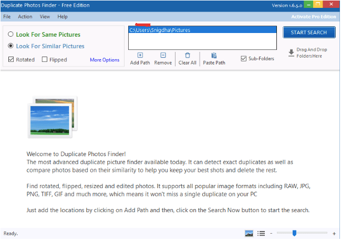This screenshot has height=241, width=341.
Task: Click the Drag And Drop download arrow icon
Action: pos(291,53)
